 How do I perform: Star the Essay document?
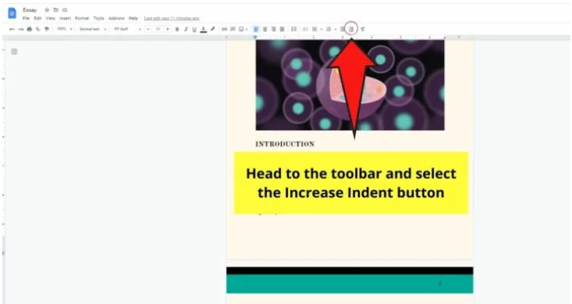pyautogui.click(x=47, y=10)
